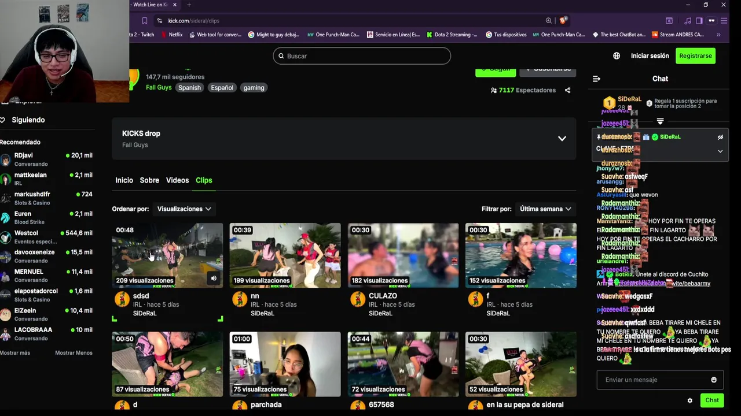Open the parchada clip thumbnail
Image resolution: width=741 pixels, height=416 pixels.
[285, 364]
